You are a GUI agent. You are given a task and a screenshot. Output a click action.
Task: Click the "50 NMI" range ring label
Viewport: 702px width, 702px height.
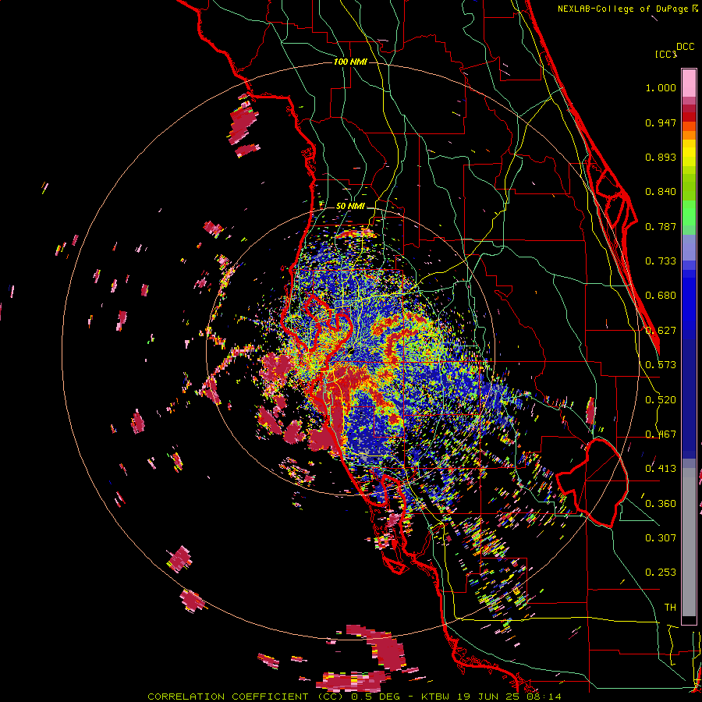350,207
